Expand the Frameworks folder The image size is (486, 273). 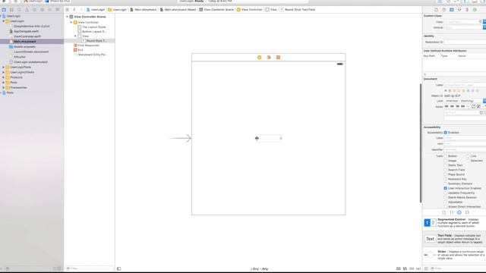[3, 88]
